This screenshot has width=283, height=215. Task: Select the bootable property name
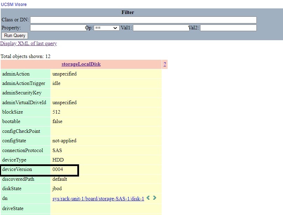tap(11, 121)
